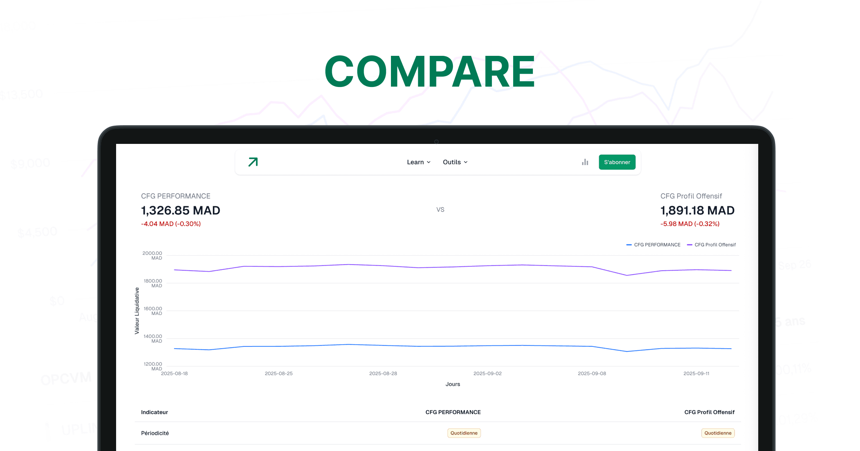Open the Outils menu
This screenshot has width=860, height=451.
pyautogui.click(x=451, y=162)
